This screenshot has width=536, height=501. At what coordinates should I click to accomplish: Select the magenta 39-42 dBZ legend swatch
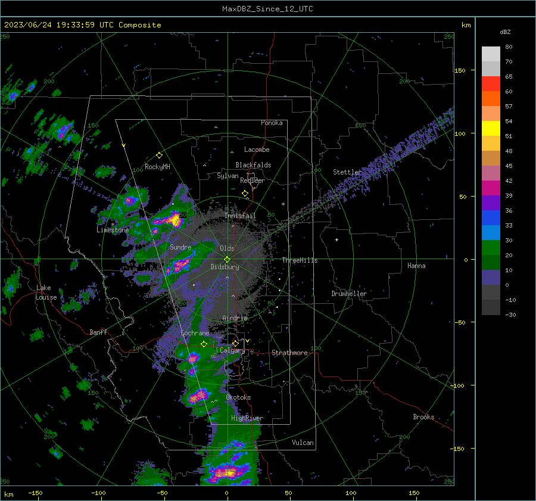point(491,188)
